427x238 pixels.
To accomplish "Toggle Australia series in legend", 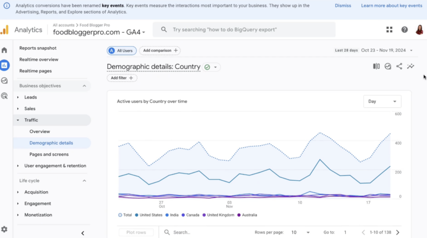I will [x=247, y=215].
